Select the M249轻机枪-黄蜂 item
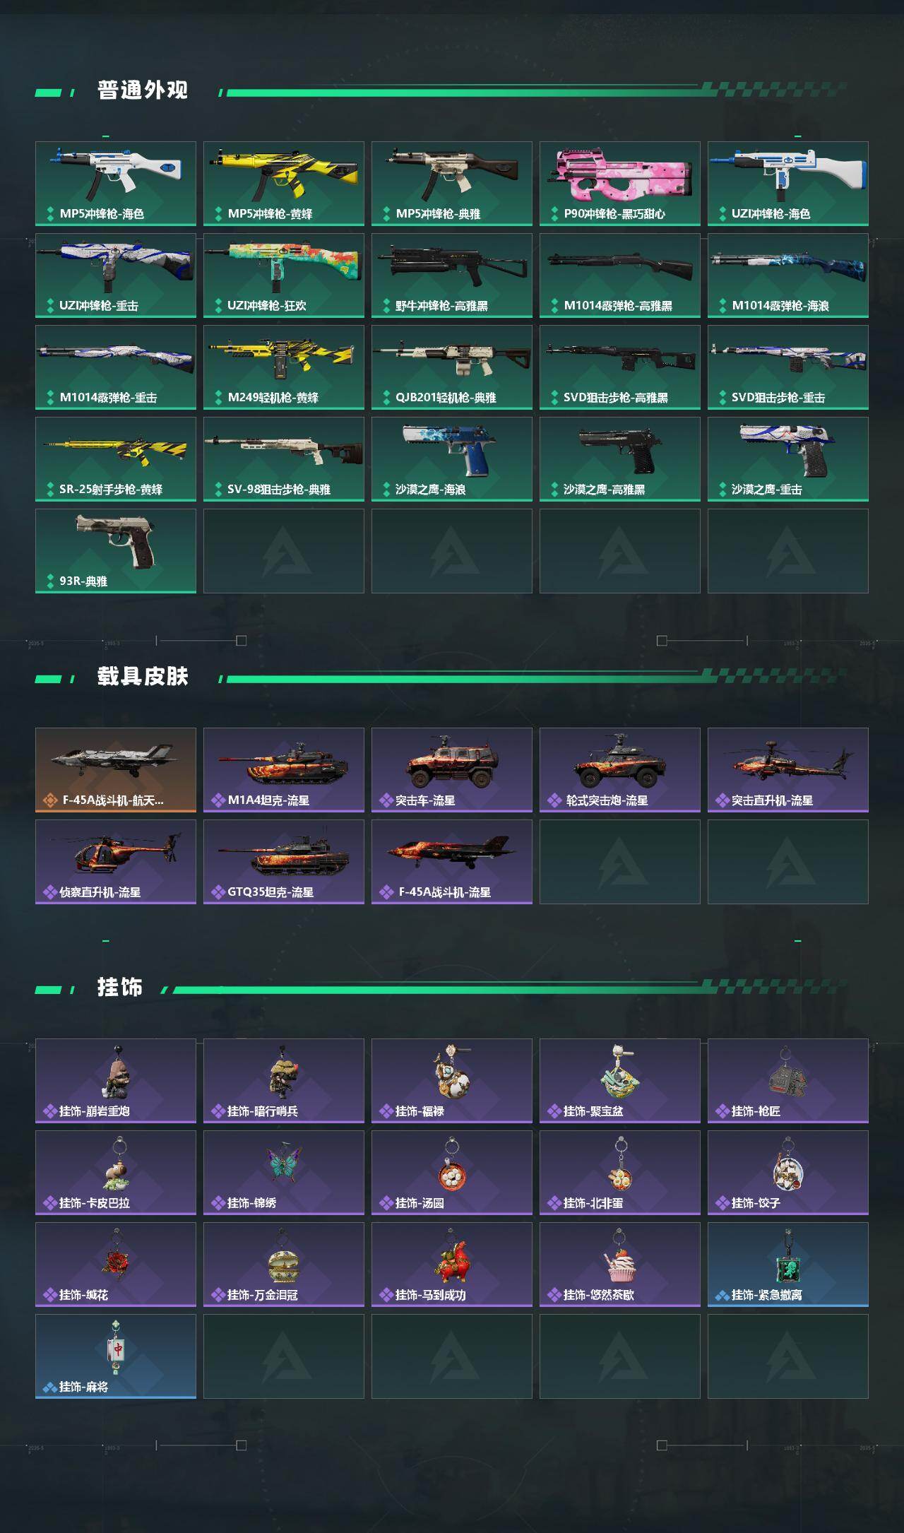Image resolution: width=904 pixels, height=1533 pixels. [284, 367]
